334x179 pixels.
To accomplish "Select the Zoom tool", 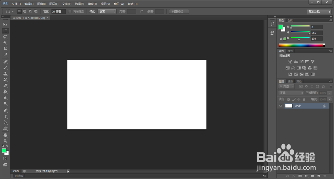I will click(x=5, y=141).
